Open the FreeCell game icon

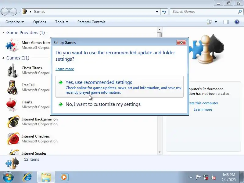[13, 88]
